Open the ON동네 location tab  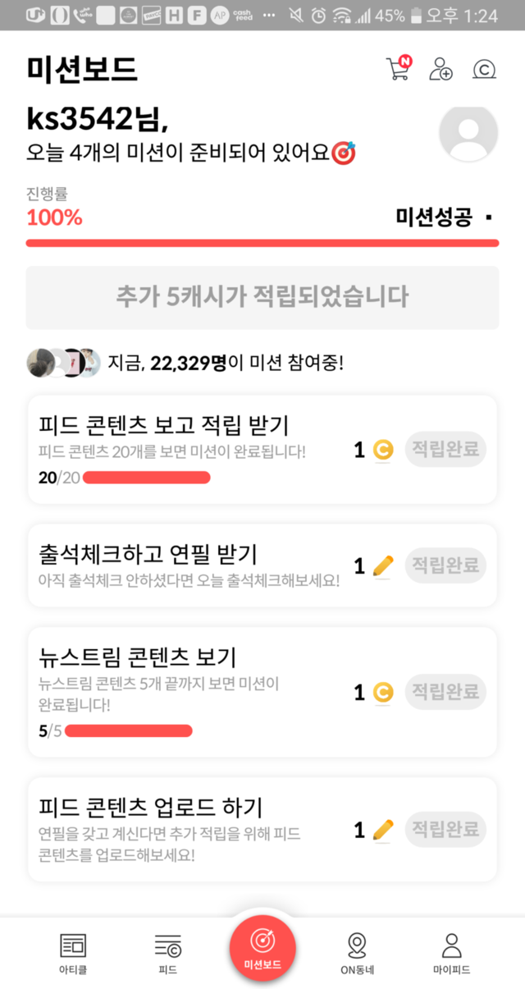coord(357,952)
